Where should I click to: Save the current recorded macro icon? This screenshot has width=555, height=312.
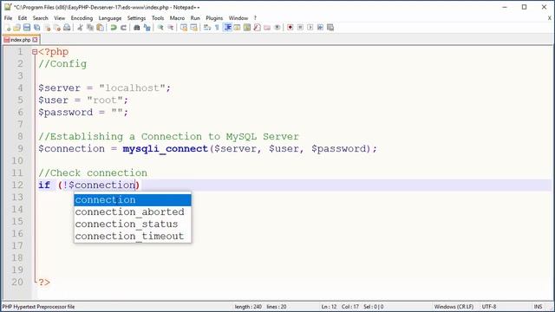(x=330, y=28)
